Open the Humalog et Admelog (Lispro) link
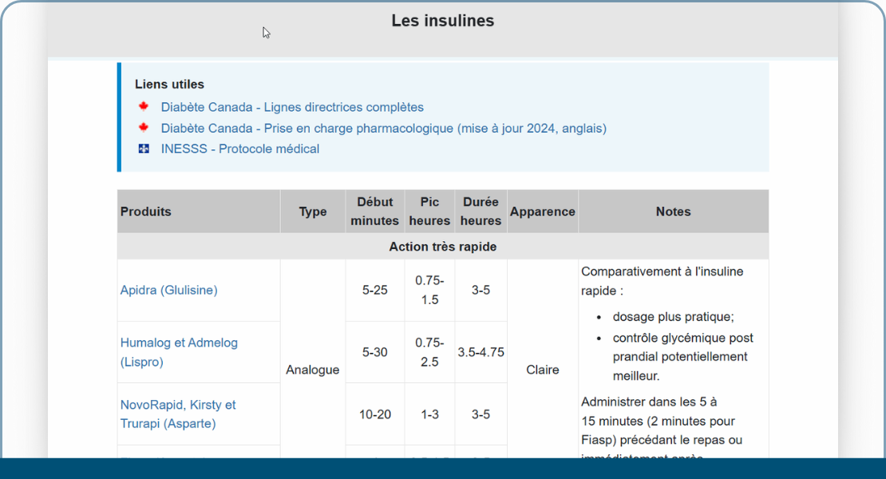This screenshot has width=886, height=479. pos(179,351)
